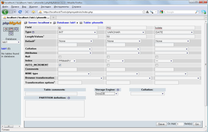Open the PRIMARY index dropdown
208x132 pixels.
67,61
